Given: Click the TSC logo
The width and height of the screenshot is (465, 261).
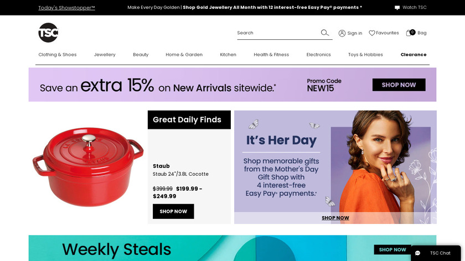Looking at the screenshot, I should pos(48,33).
